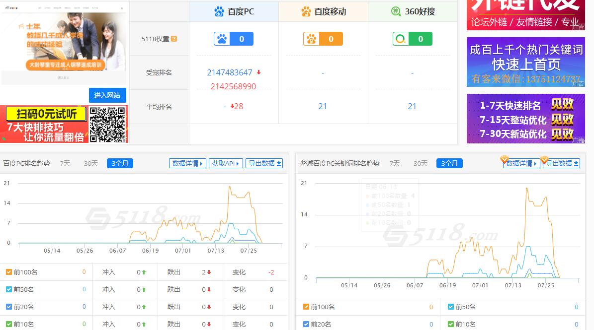Open 数据详情 in 百度PC排名趋势 panel
This screenshot has height=330, width=594.
(x=187, y=163)
